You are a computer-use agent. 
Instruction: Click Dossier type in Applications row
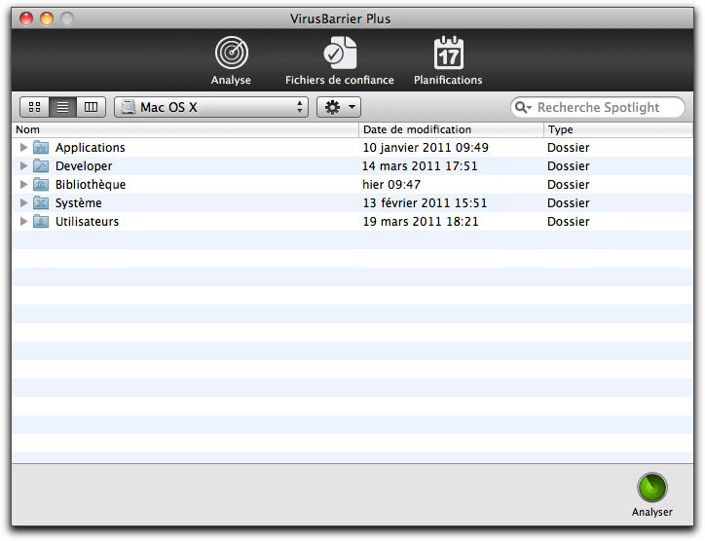(569, 148)
